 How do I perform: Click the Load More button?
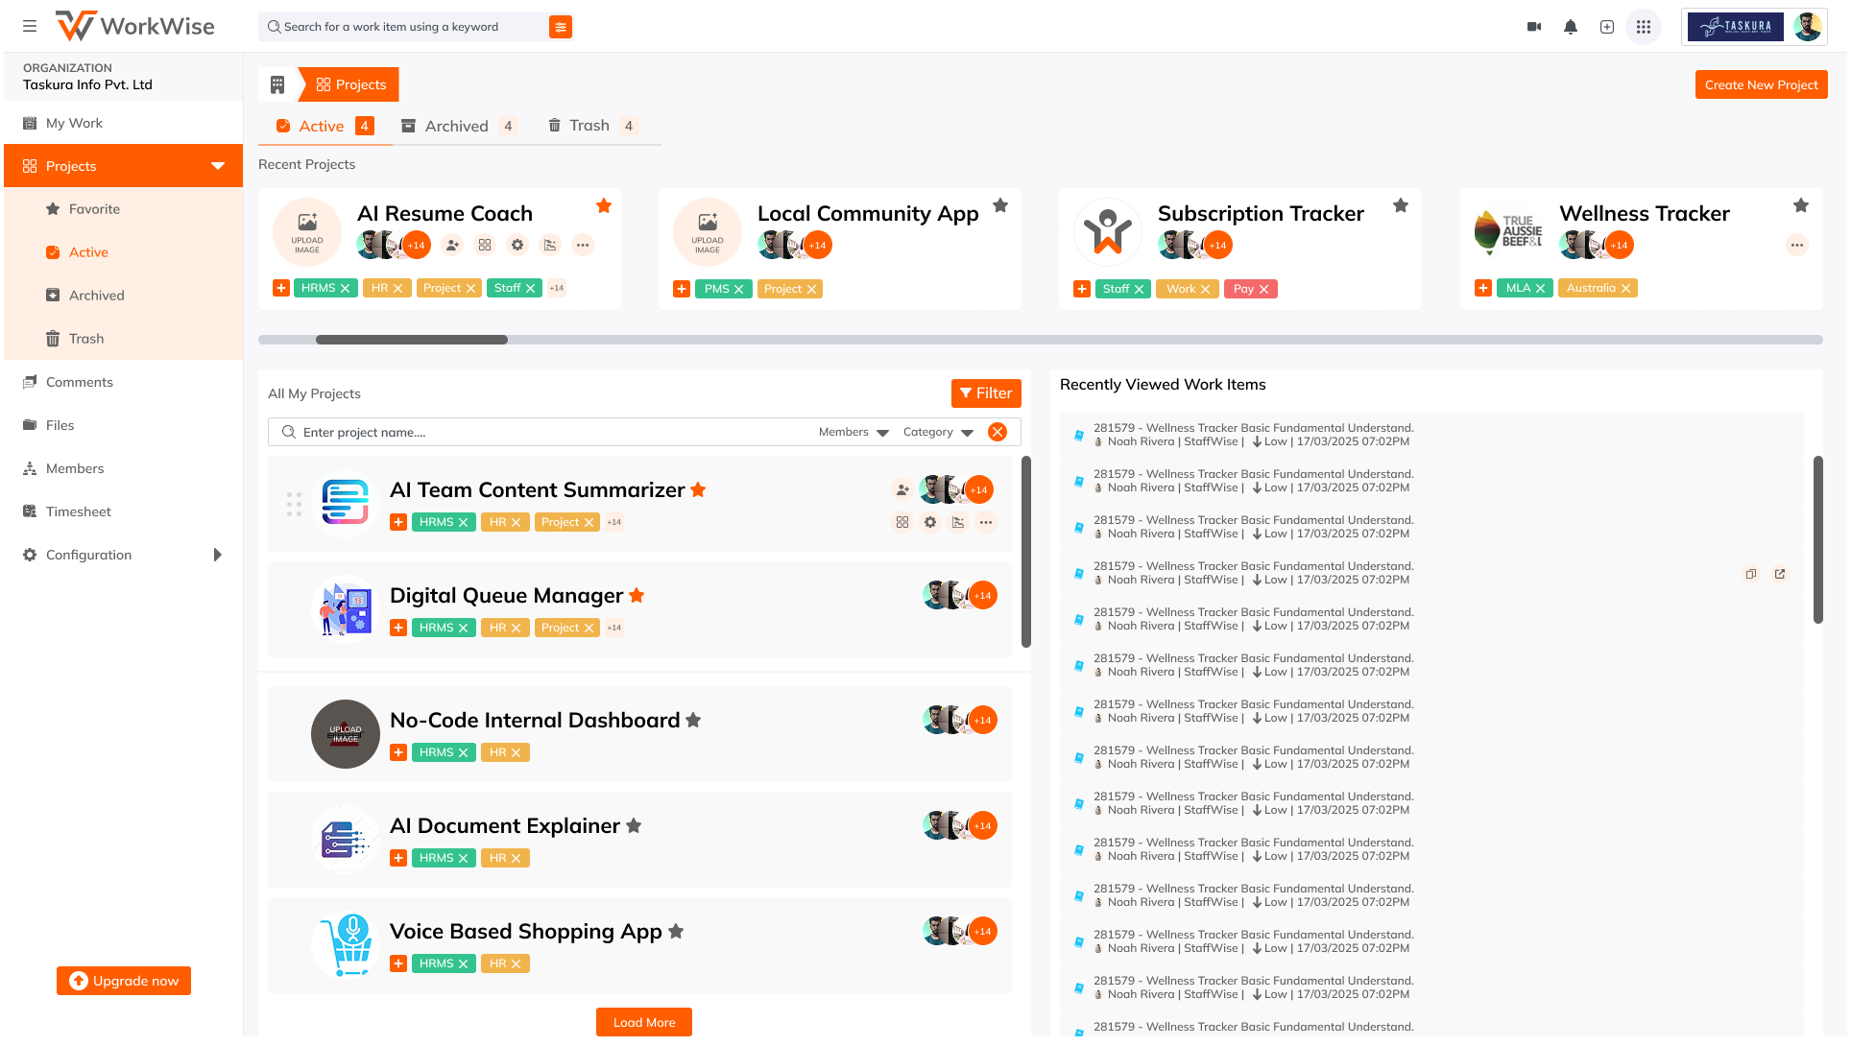[x=644, y=1022]
